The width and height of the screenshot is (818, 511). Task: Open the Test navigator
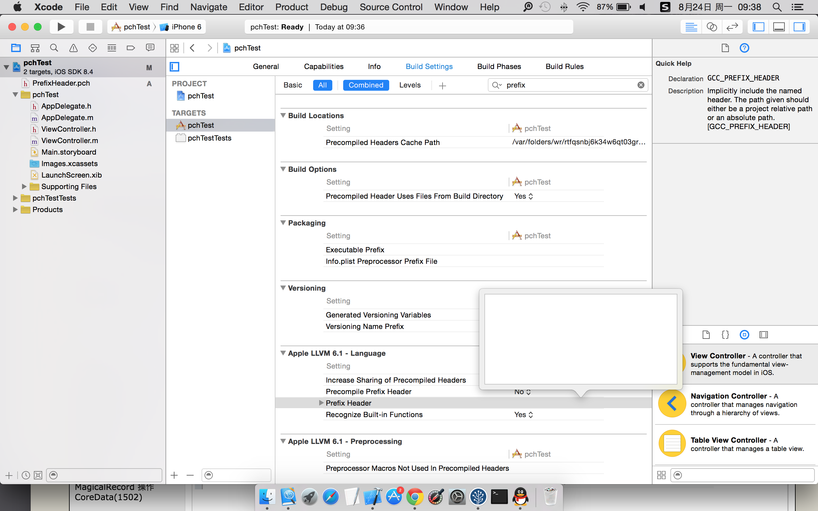pyautogui.click(x=93, y=48)
